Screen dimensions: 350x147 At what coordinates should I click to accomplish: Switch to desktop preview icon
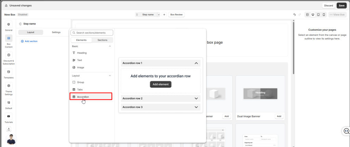pyautogui.click(x=313, y=15)
